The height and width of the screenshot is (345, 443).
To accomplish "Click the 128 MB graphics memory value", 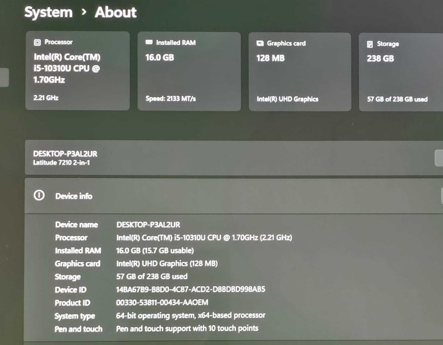I will (x=270, y=58).
